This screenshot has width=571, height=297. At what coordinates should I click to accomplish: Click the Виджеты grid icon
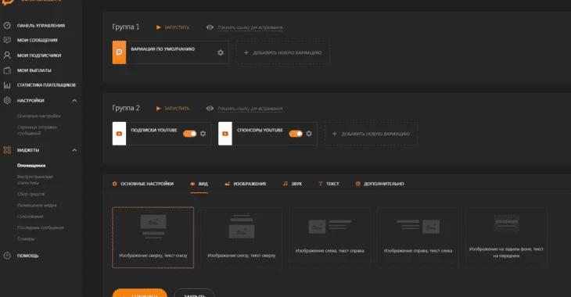pyautogui.click(x=7, y=150)
